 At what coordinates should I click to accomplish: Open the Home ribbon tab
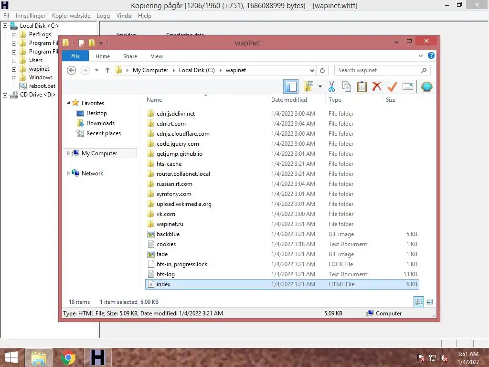(x=103, y=56)
